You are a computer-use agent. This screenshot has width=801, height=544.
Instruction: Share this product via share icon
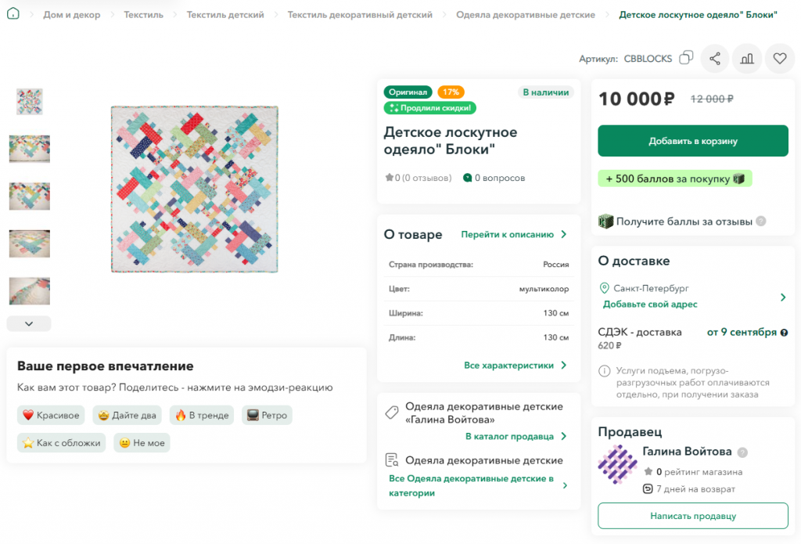pos(715,59)
